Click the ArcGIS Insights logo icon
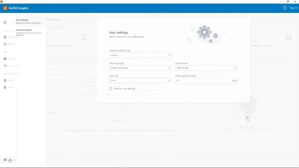299x168 pixels. click(5, 8)
